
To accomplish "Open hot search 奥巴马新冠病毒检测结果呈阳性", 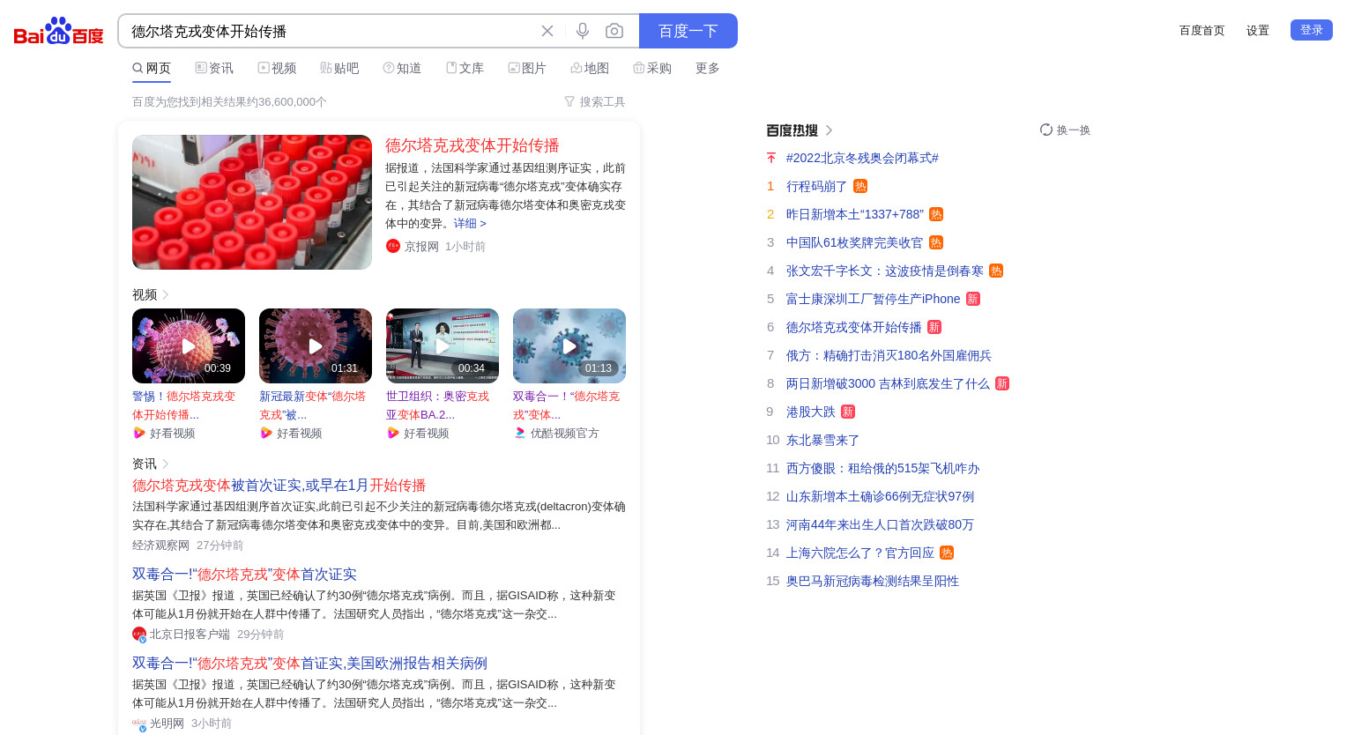I will tap(873, 581).
